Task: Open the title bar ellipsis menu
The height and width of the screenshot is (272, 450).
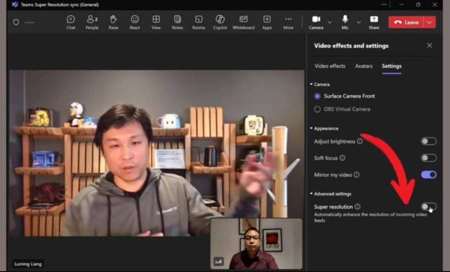Action: click(x=384, y=5)
